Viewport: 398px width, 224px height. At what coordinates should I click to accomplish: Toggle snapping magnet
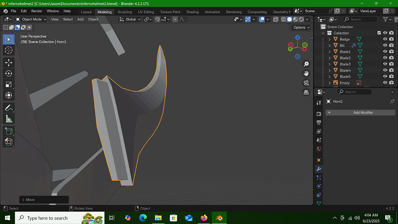[157, 19]
